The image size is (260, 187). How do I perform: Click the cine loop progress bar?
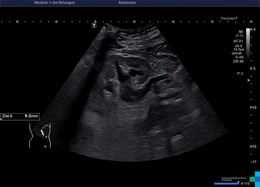click(226, 183)
